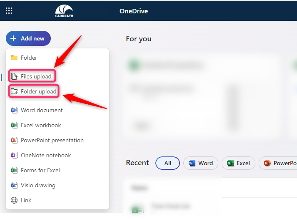Click the blurred Excel file icon in Recent list
Viewport: 297px width, 219px height.
[x=137, y=210]
